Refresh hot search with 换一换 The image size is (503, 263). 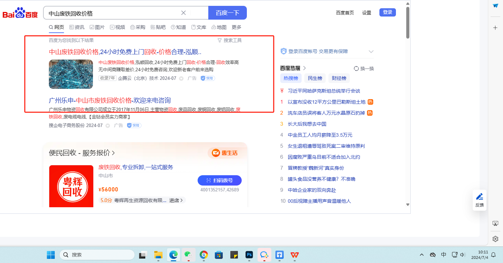364,69
